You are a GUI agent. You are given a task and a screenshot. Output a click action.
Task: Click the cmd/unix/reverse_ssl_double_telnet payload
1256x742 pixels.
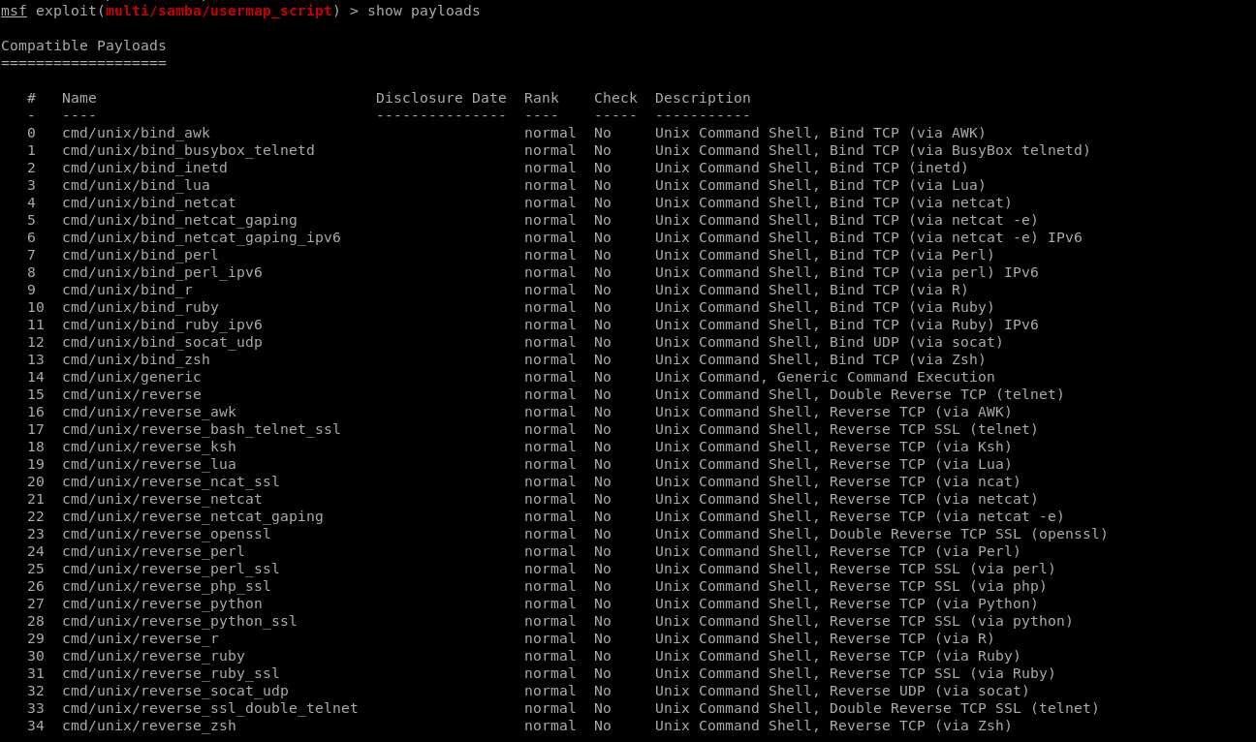click(210, 708)
